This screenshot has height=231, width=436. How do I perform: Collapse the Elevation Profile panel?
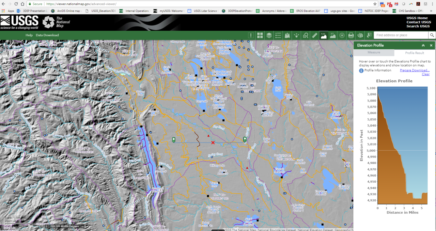[423, 45]
